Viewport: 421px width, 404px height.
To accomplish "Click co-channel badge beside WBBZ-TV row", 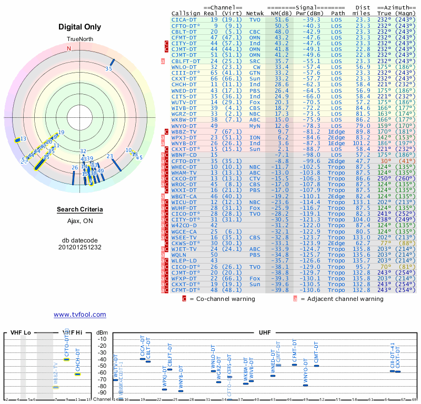I will (x=166, y=132).
